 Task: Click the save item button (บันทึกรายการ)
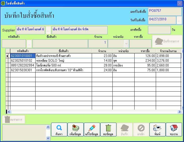coord(167,41)
